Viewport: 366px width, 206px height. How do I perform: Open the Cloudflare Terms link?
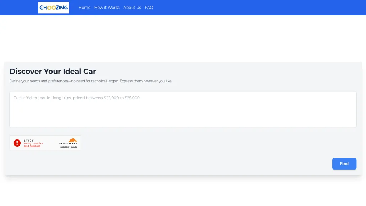(74, 147)
